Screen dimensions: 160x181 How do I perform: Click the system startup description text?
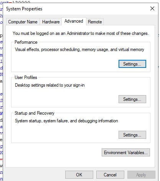tap(66, 121)
